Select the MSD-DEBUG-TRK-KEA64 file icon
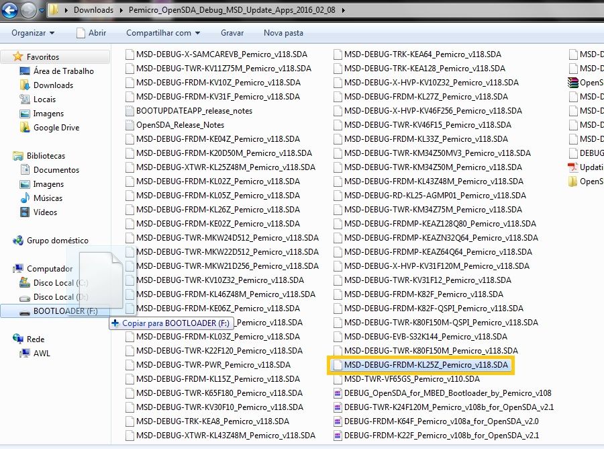The height and width of the screenshot is (449, 604). coord(338,54)
